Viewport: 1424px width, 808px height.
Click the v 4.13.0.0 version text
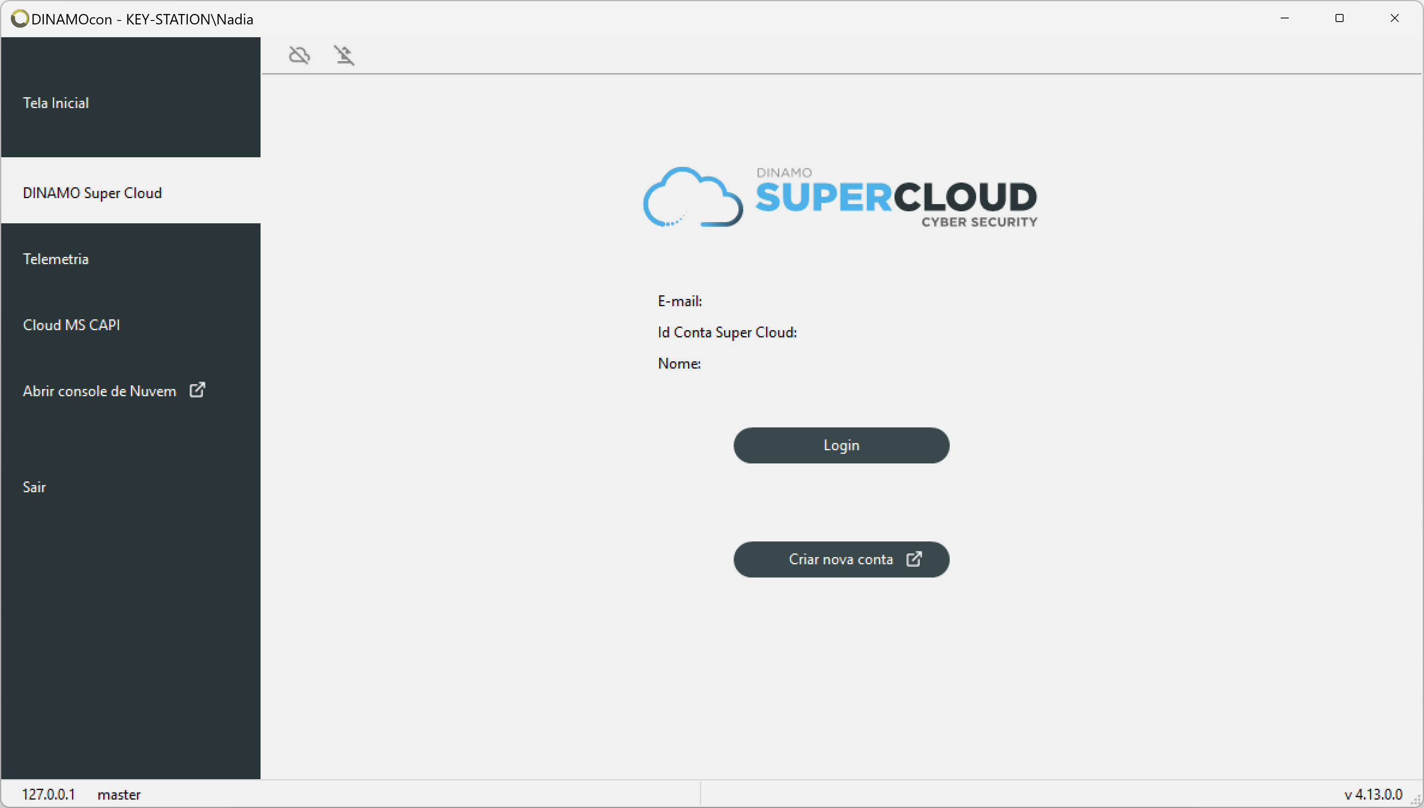point(1373,795)
